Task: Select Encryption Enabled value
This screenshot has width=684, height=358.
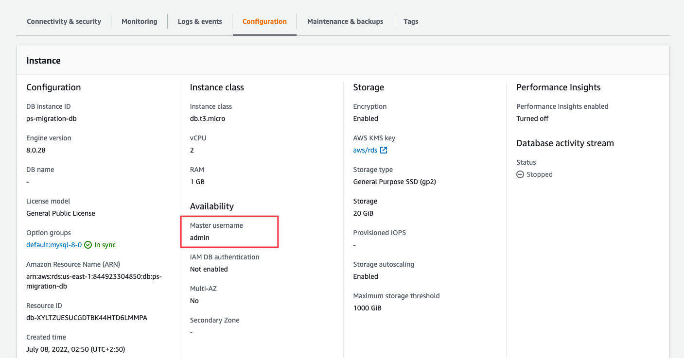Action: 366,119
